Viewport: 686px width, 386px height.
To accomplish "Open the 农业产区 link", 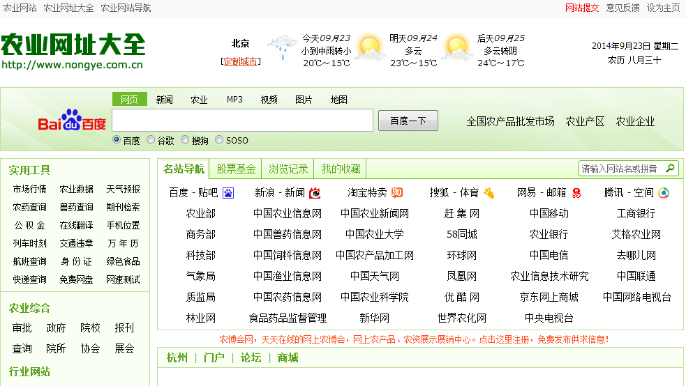I will [x=585, y=121].
